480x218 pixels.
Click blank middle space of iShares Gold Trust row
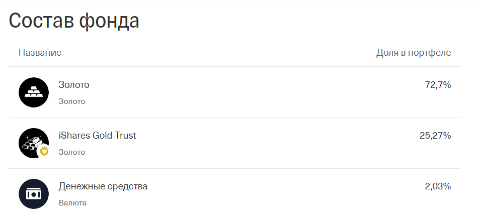click(252, 143)
